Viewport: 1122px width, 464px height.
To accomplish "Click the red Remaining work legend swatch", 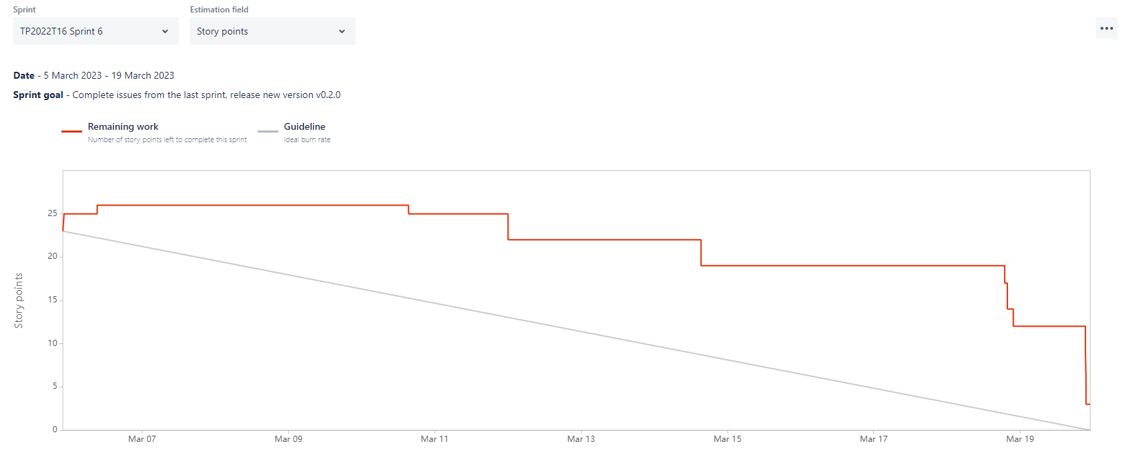I will pyautogui.click(x=72, y=131).
